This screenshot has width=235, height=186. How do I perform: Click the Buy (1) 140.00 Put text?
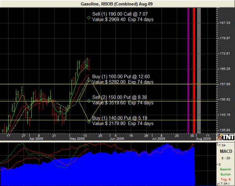tap(112, 118)
